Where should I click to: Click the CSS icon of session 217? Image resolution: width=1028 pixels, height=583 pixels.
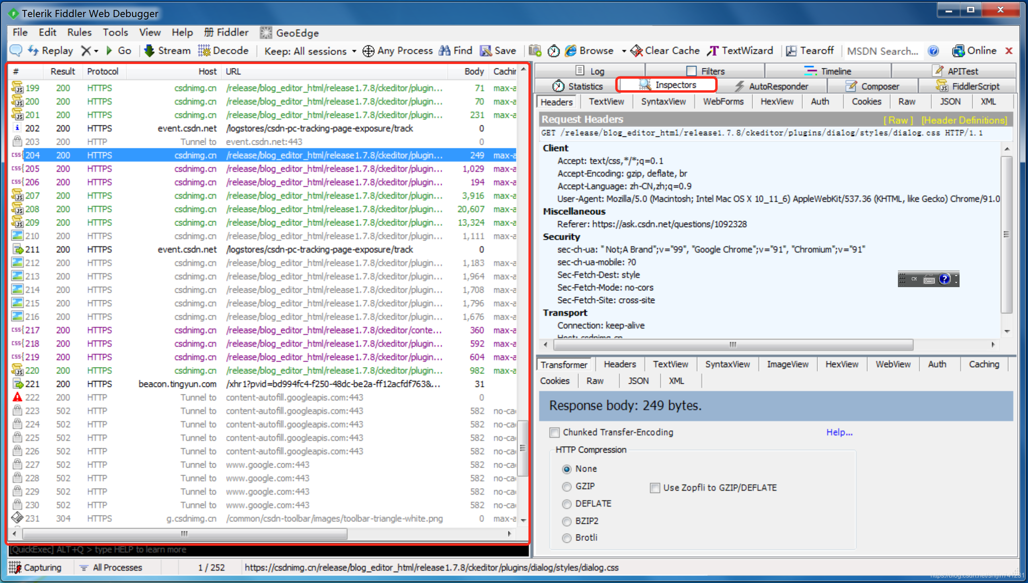click(x=17, y=330)
